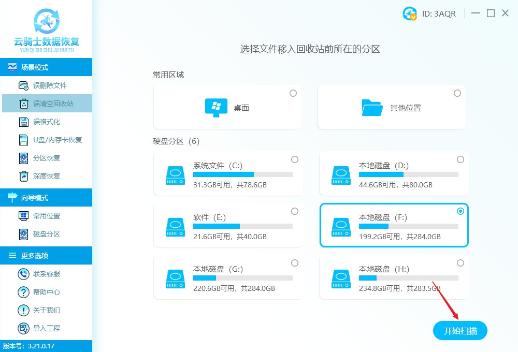The height and width of the screenshot is (352, 518).
Task: Click the 软件 (E:) drive icon
Action: pos(175,227)
